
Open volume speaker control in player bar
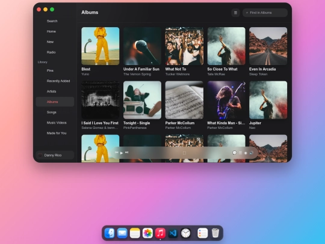(x=251, y=152)
